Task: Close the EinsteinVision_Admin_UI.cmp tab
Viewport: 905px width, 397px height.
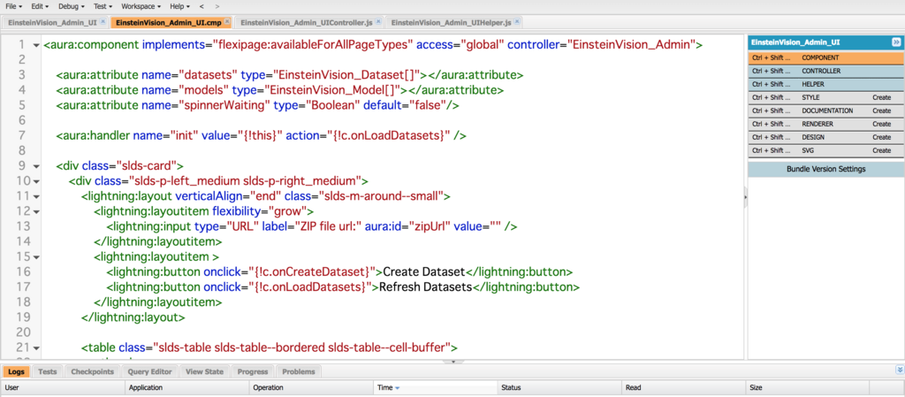Action: 227,22
